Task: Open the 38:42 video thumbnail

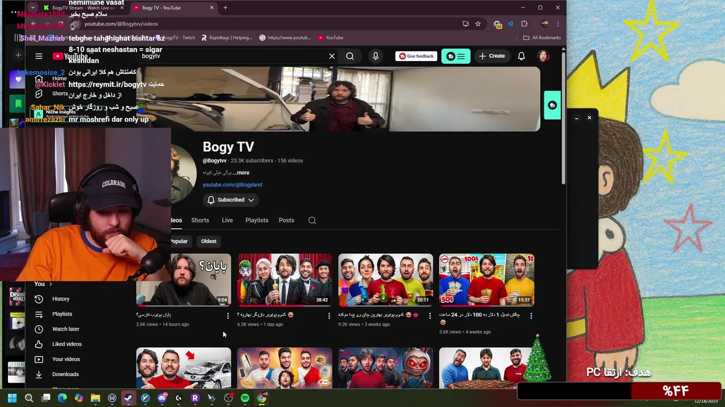Action: 285,280
